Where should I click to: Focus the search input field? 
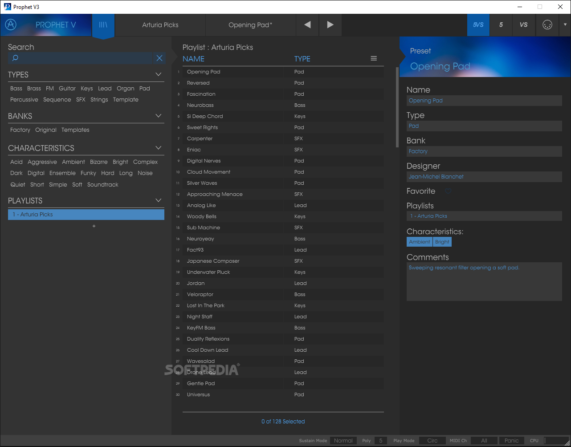[x=80, y=58]
